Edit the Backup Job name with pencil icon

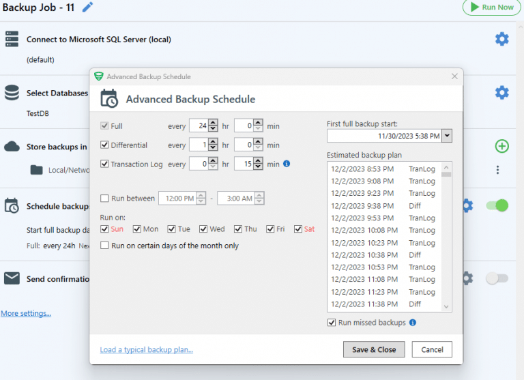pos(87,7)
